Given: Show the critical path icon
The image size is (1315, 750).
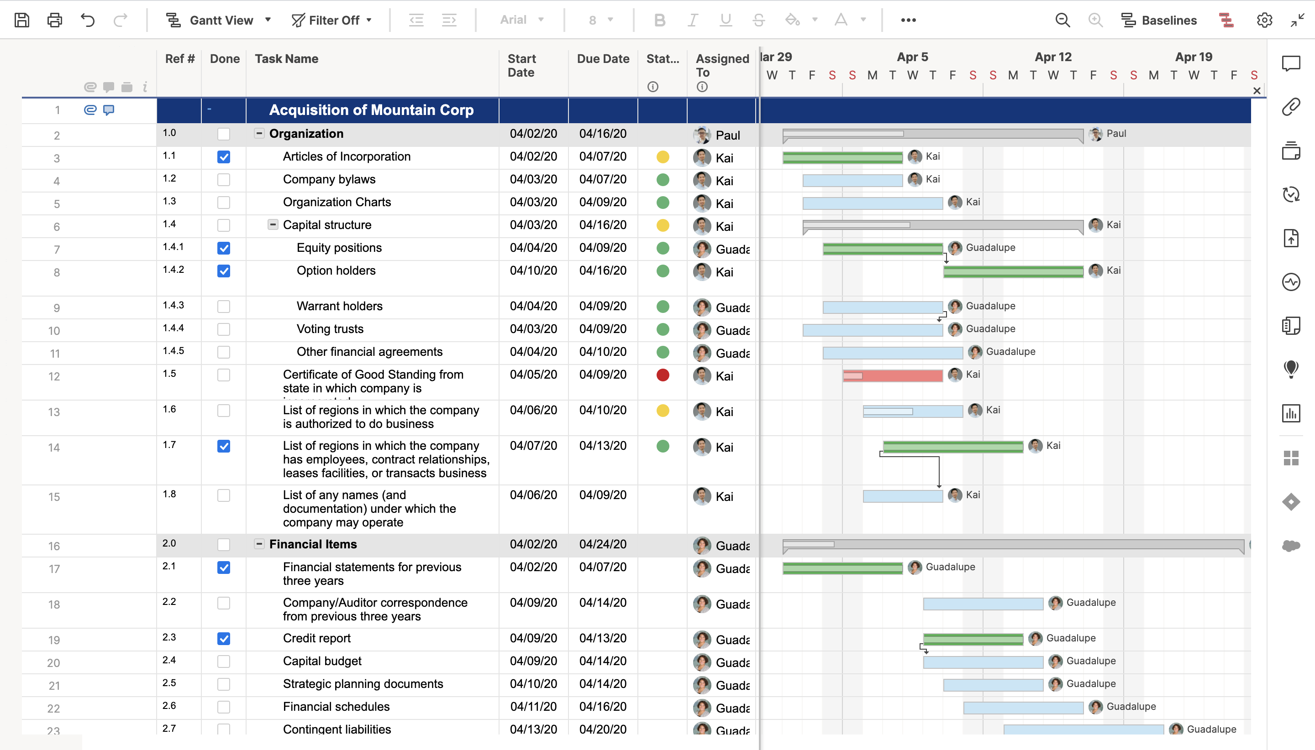Looking at the screenshot, I should (1226, 20).
